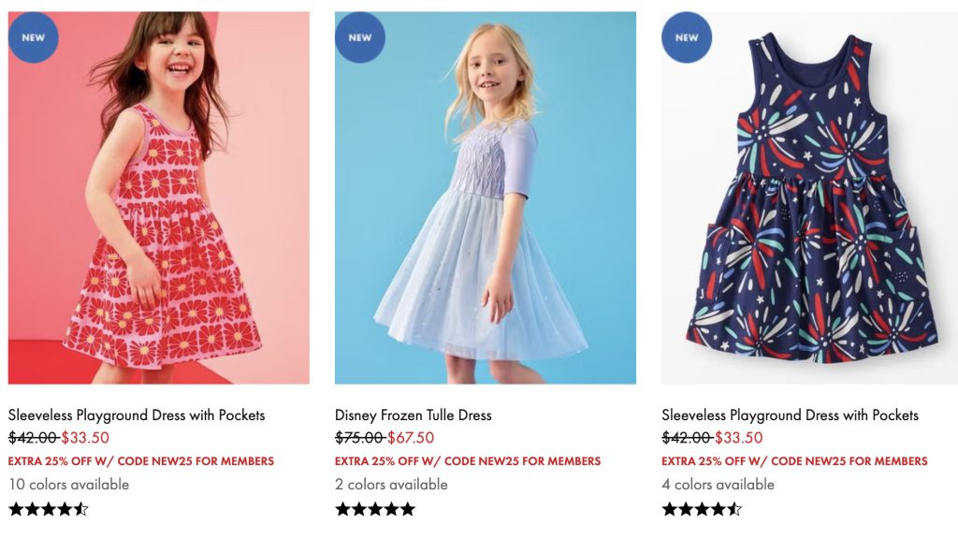Click the NEW badge on the navy fireworks dress
Image resolution: width=958 pixels, height=539 pixels.
[686, 37]
